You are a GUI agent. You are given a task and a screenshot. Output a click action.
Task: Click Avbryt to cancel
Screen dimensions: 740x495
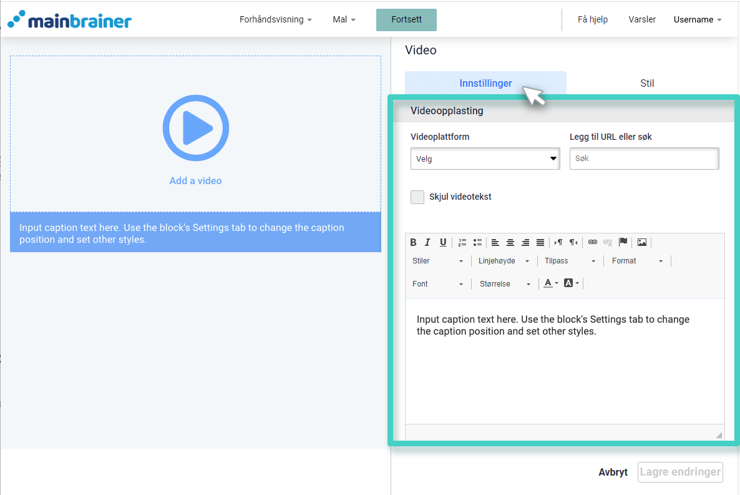point(613,472)
